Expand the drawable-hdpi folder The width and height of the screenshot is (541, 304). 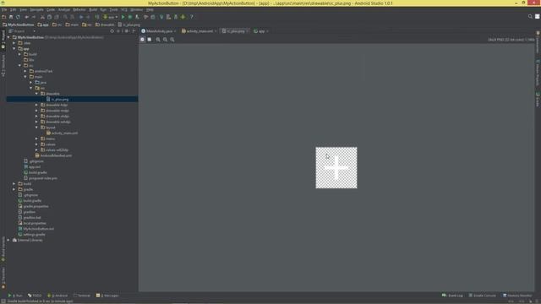click(x=36, y=105)
